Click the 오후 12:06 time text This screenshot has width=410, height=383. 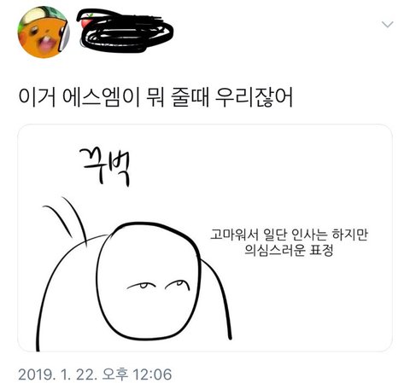(x=135, y=374)
